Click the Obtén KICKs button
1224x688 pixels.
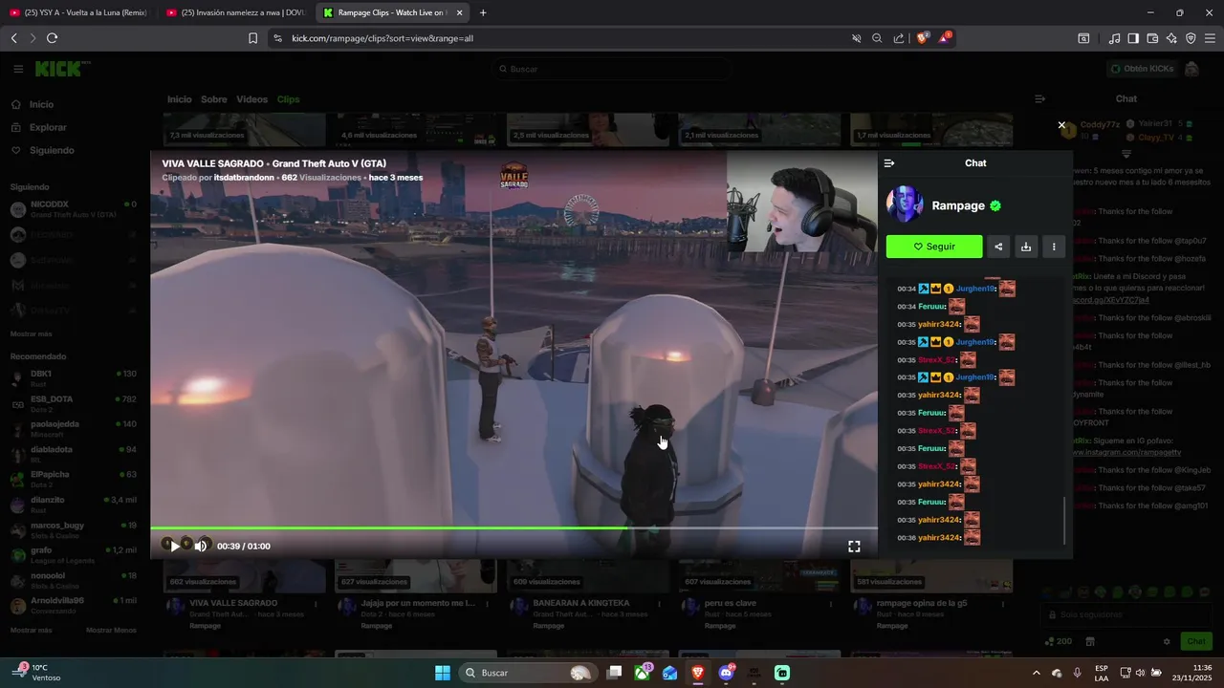1141,69
